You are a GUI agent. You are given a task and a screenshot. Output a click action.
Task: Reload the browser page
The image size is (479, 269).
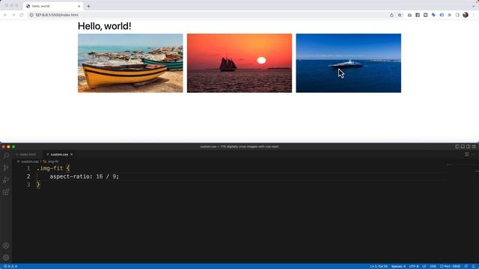[22, 15]
